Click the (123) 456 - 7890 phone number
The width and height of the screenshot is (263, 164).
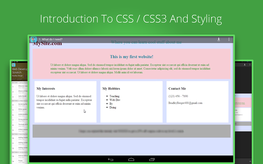coord(178,96)
